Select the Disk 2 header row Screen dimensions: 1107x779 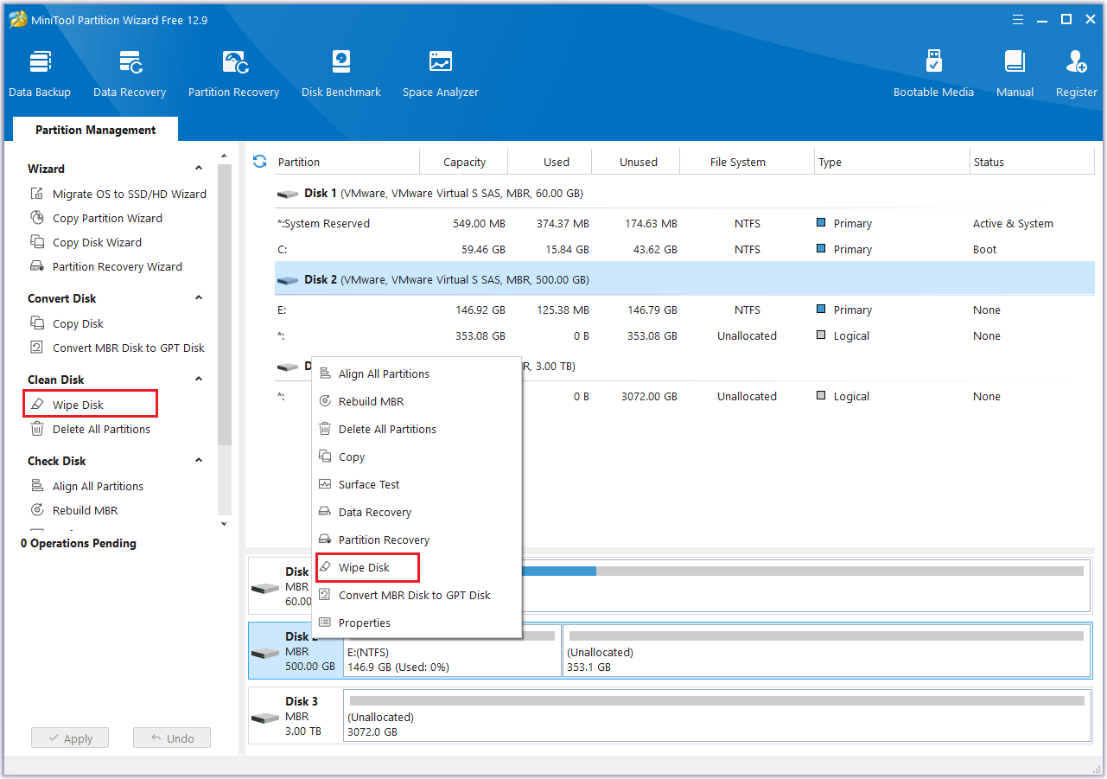tap(684, 280)
